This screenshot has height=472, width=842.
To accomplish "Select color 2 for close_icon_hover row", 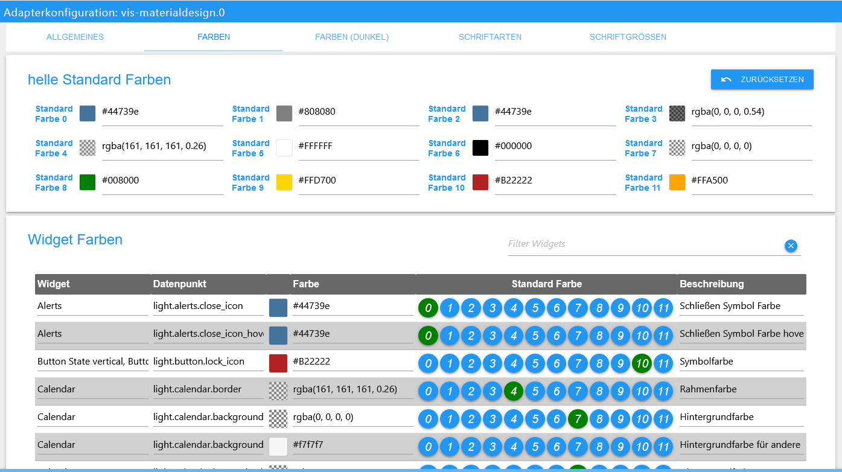I will click(471, 336).
